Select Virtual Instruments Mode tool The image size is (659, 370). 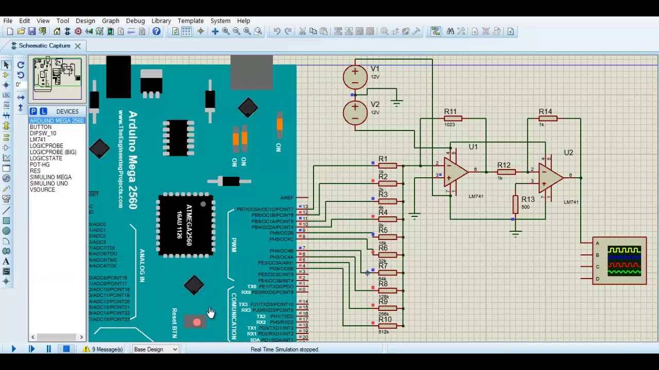[x=6, y=198]
